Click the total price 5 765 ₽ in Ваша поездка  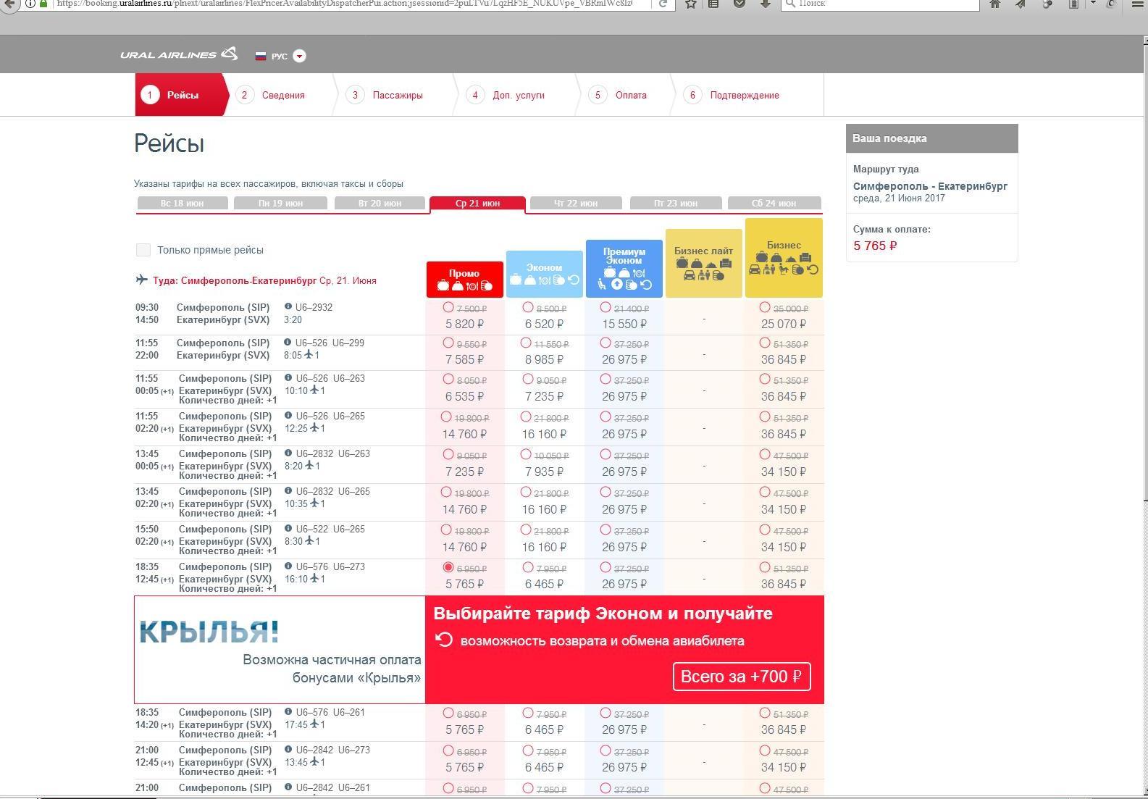(875, 246)
